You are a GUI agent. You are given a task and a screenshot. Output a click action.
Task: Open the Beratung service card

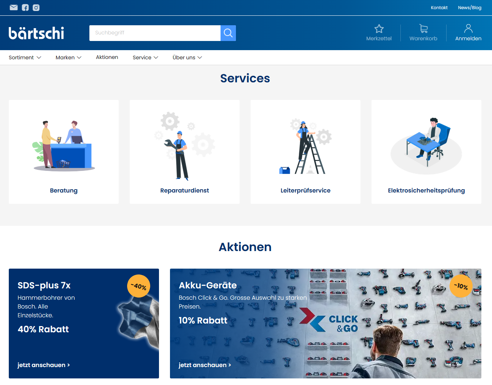(x=64, y=152)
